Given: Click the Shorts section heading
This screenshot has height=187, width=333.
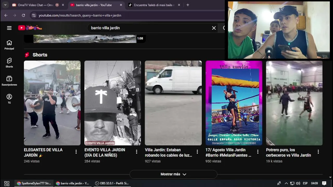Looking at the screenshot, I should 40,55.
